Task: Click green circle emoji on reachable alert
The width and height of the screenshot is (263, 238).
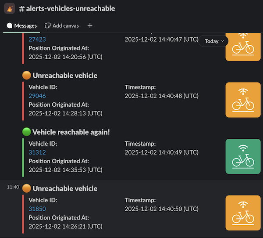Action: tap(26, 132)
